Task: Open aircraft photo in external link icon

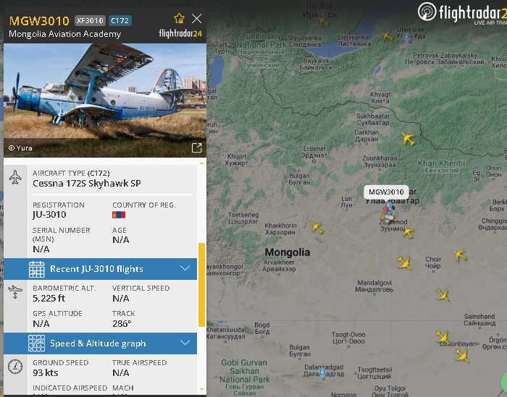Action: [196, 148]
